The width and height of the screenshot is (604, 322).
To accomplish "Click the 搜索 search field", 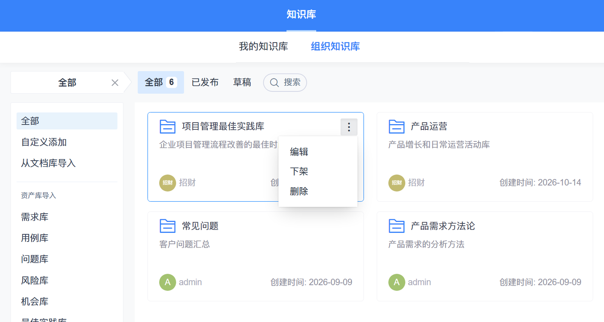I will click(285, 82).
